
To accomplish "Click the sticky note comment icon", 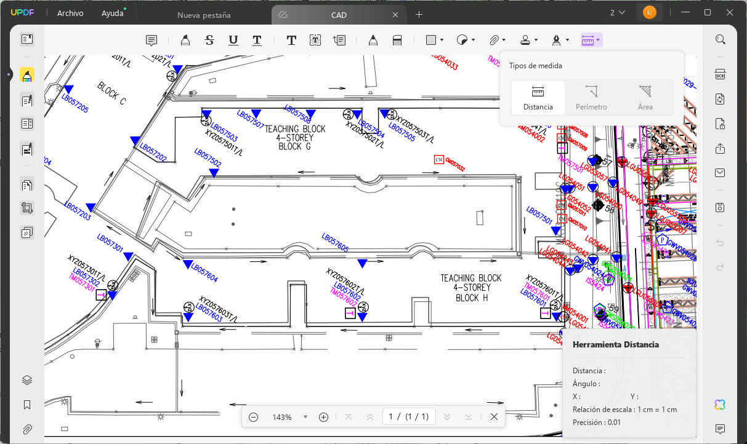I will (151, 40).
